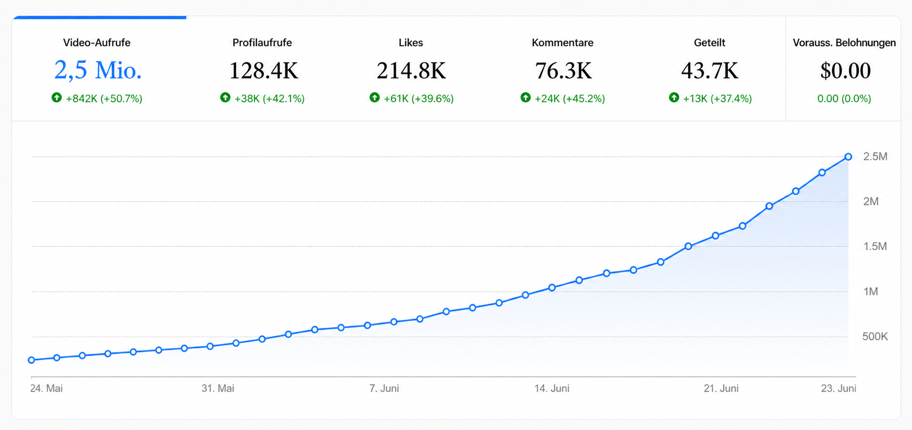This screenshot has width=912, height=430.
Task: Click the 76.3K comments value
Action: 563,71
